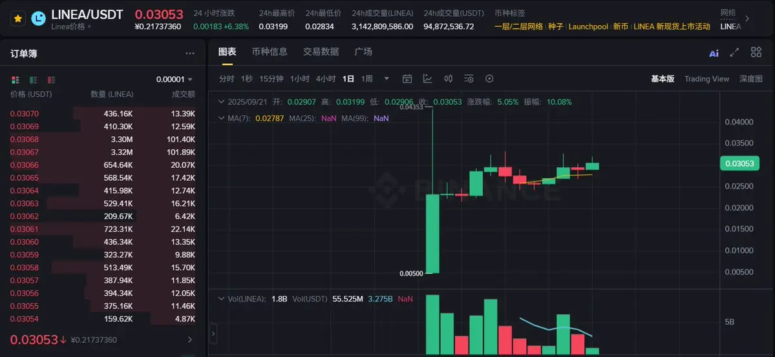This screenshot has height=357, width=775.
Task: Click the 成交额 column header
Action: tap(183, 94)
